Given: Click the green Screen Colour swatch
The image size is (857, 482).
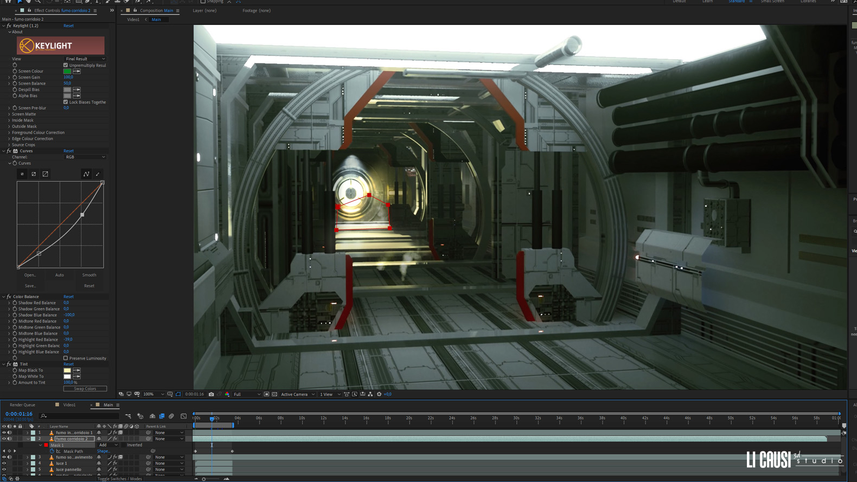Looking at the screenshot, I should pos(67,71).
